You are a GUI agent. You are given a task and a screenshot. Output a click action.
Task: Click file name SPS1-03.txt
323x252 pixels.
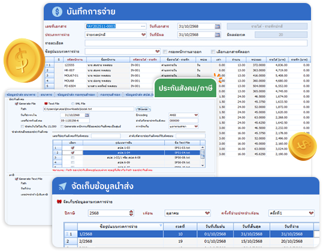[182, 148]
